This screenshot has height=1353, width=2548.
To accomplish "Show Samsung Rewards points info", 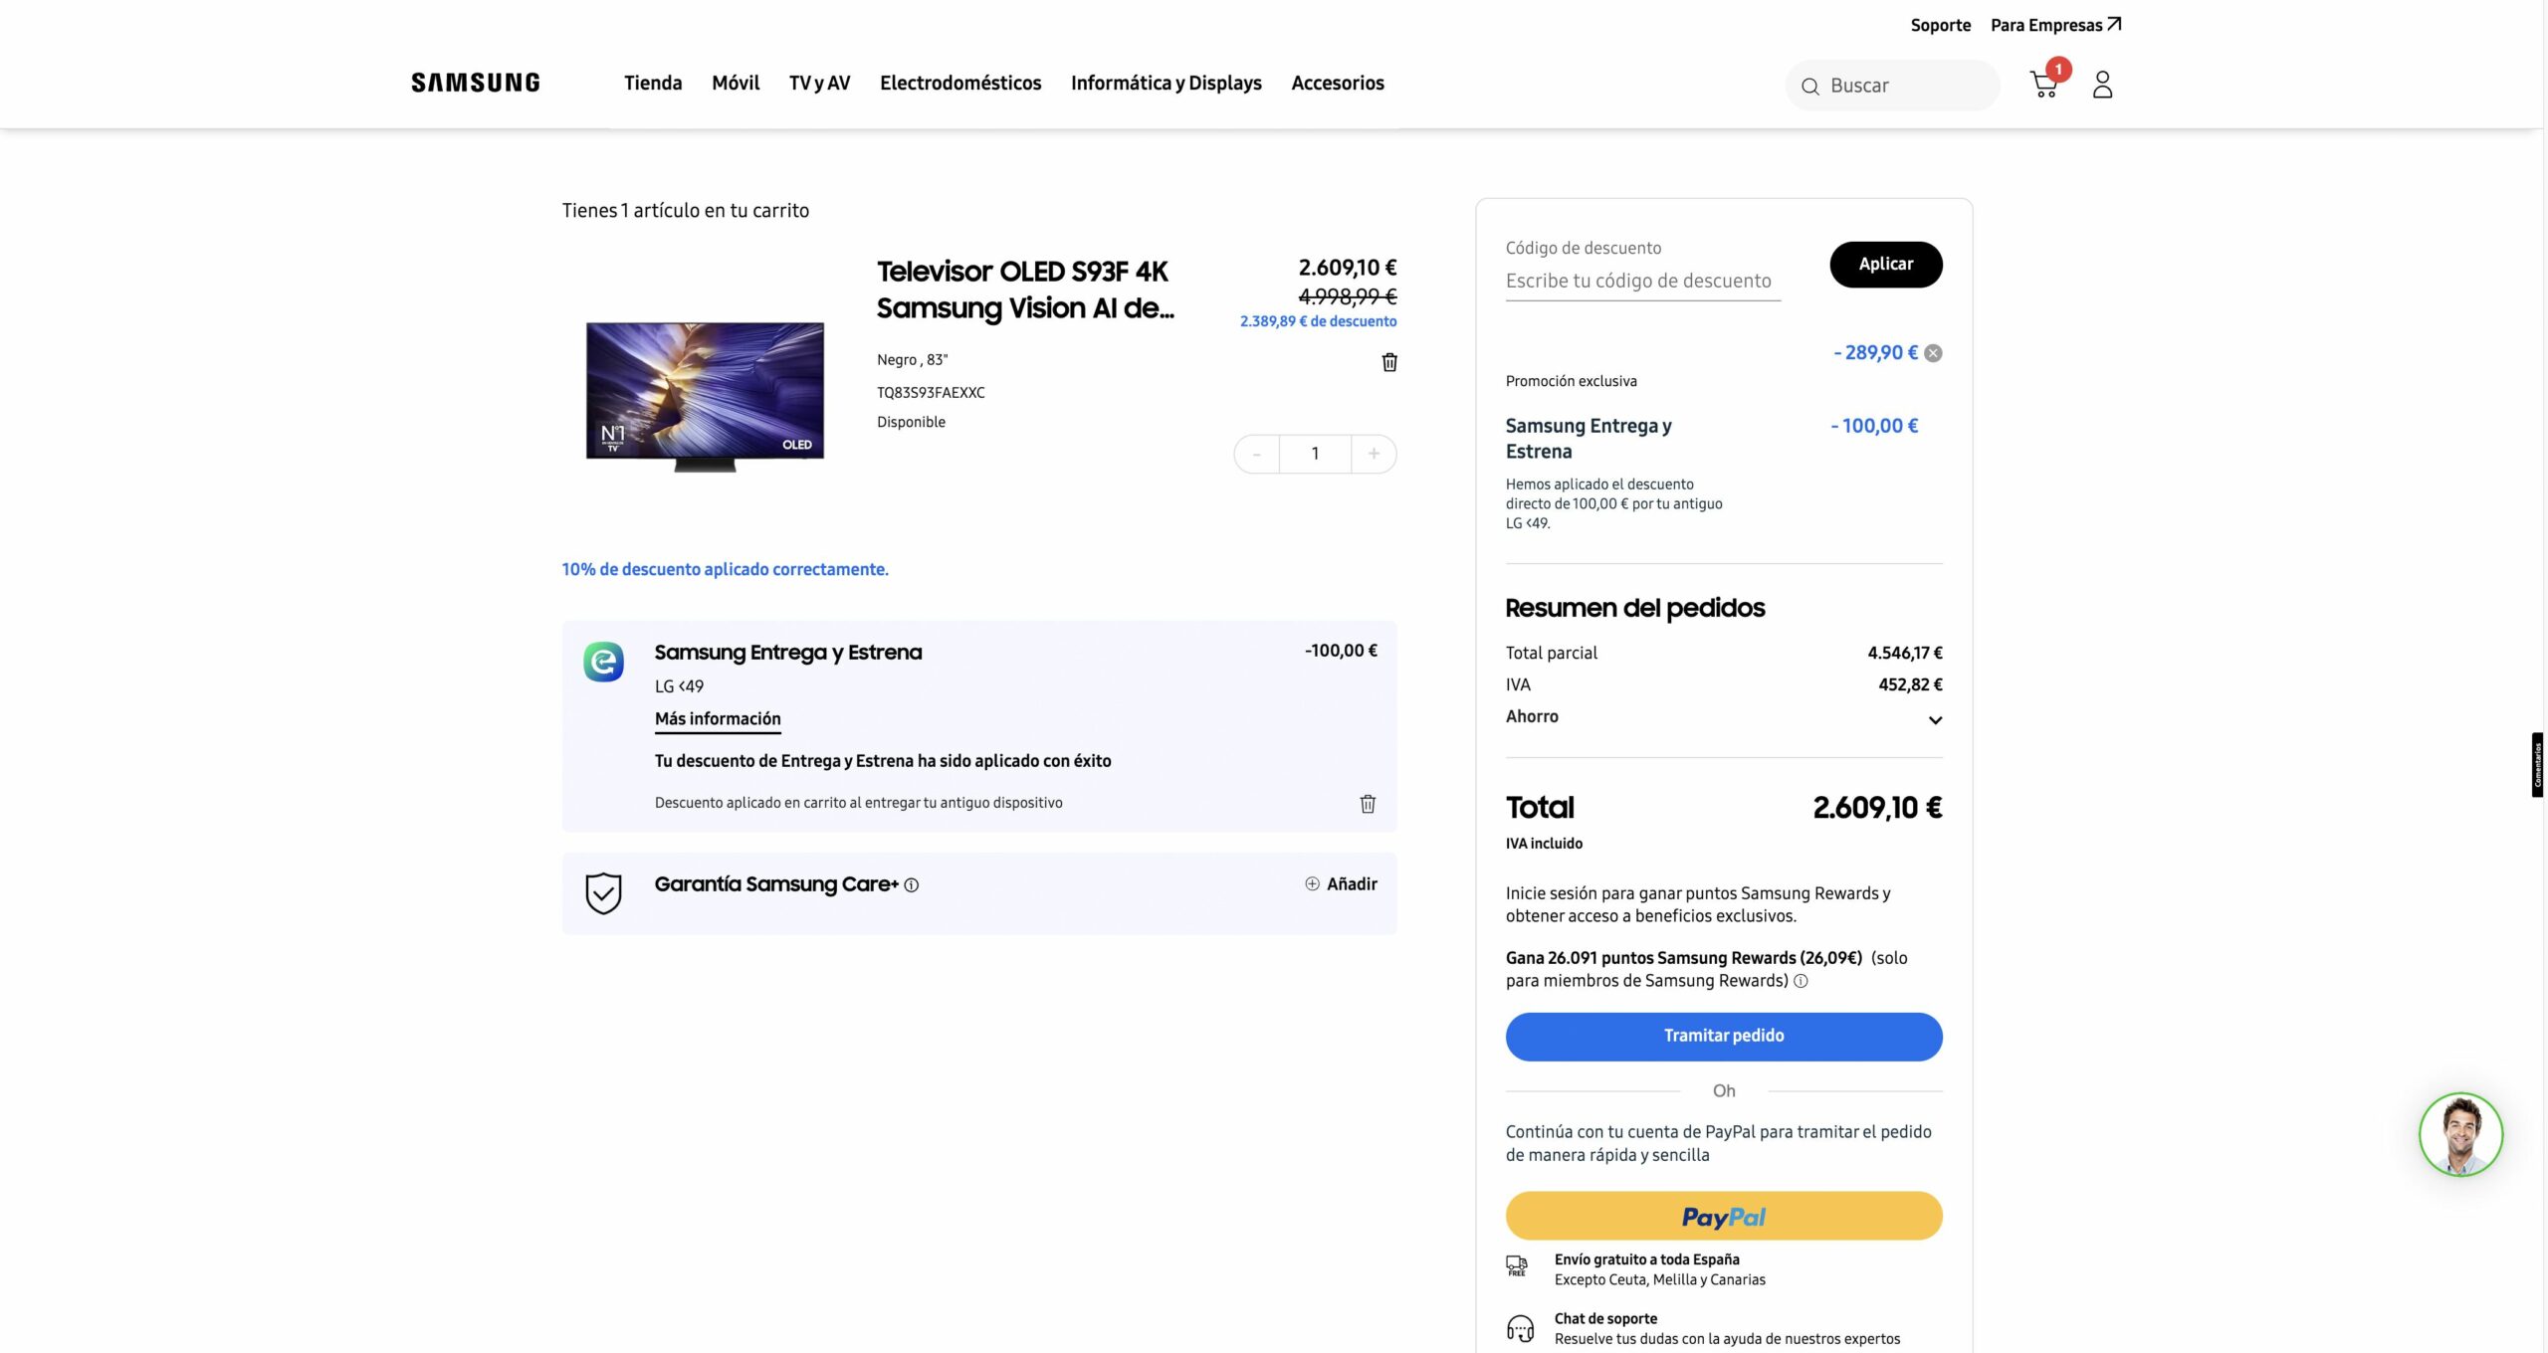I will point(1801,981).
